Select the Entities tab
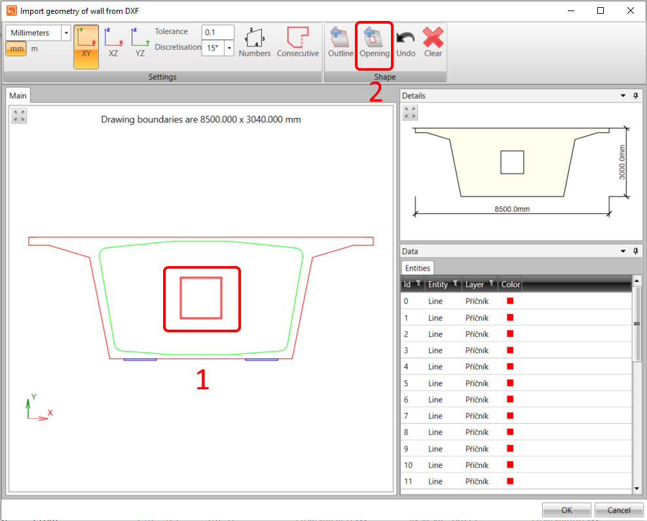647x521 pixels. (x=417, y=267)
